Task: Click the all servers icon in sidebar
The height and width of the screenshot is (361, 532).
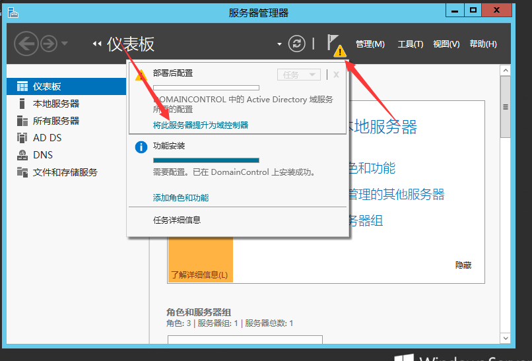Action: [x=22, y=121]
